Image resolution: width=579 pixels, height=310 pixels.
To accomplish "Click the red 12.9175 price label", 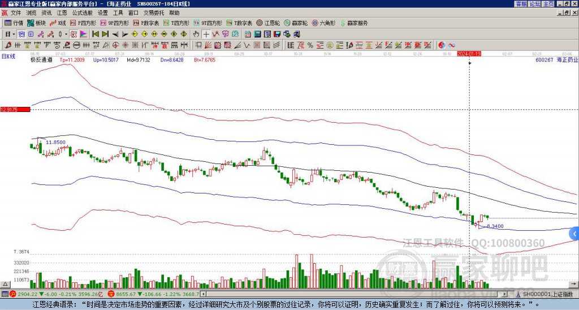I will point(15,110).
